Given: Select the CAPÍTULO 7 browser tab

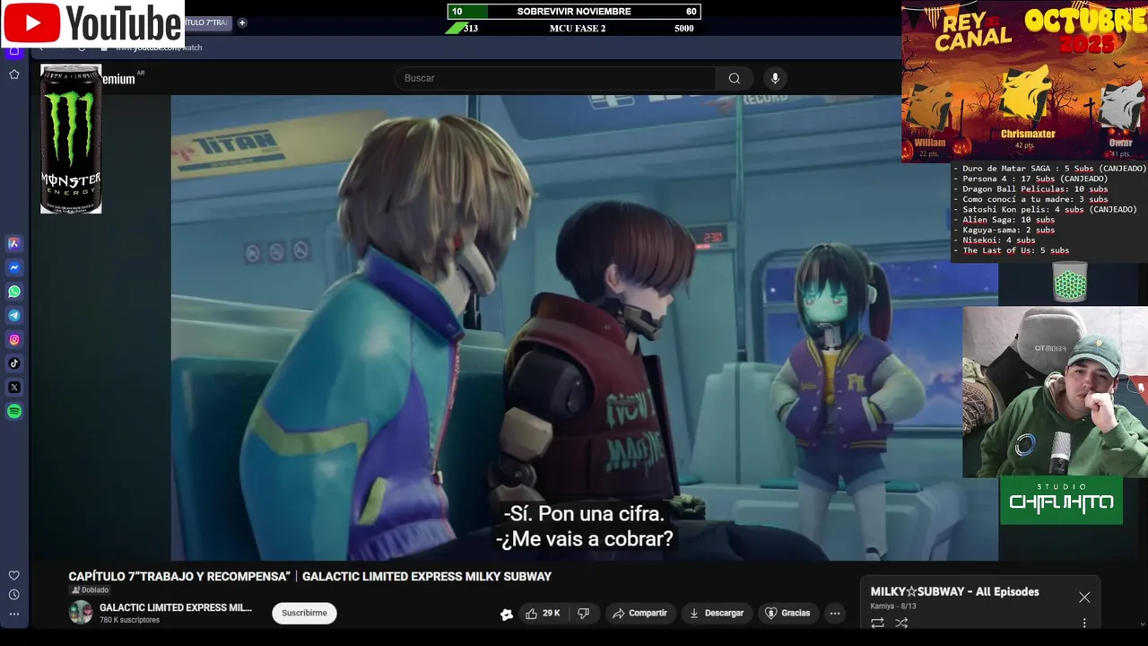Looking at the screenshot, I should (x=207, y=22).
